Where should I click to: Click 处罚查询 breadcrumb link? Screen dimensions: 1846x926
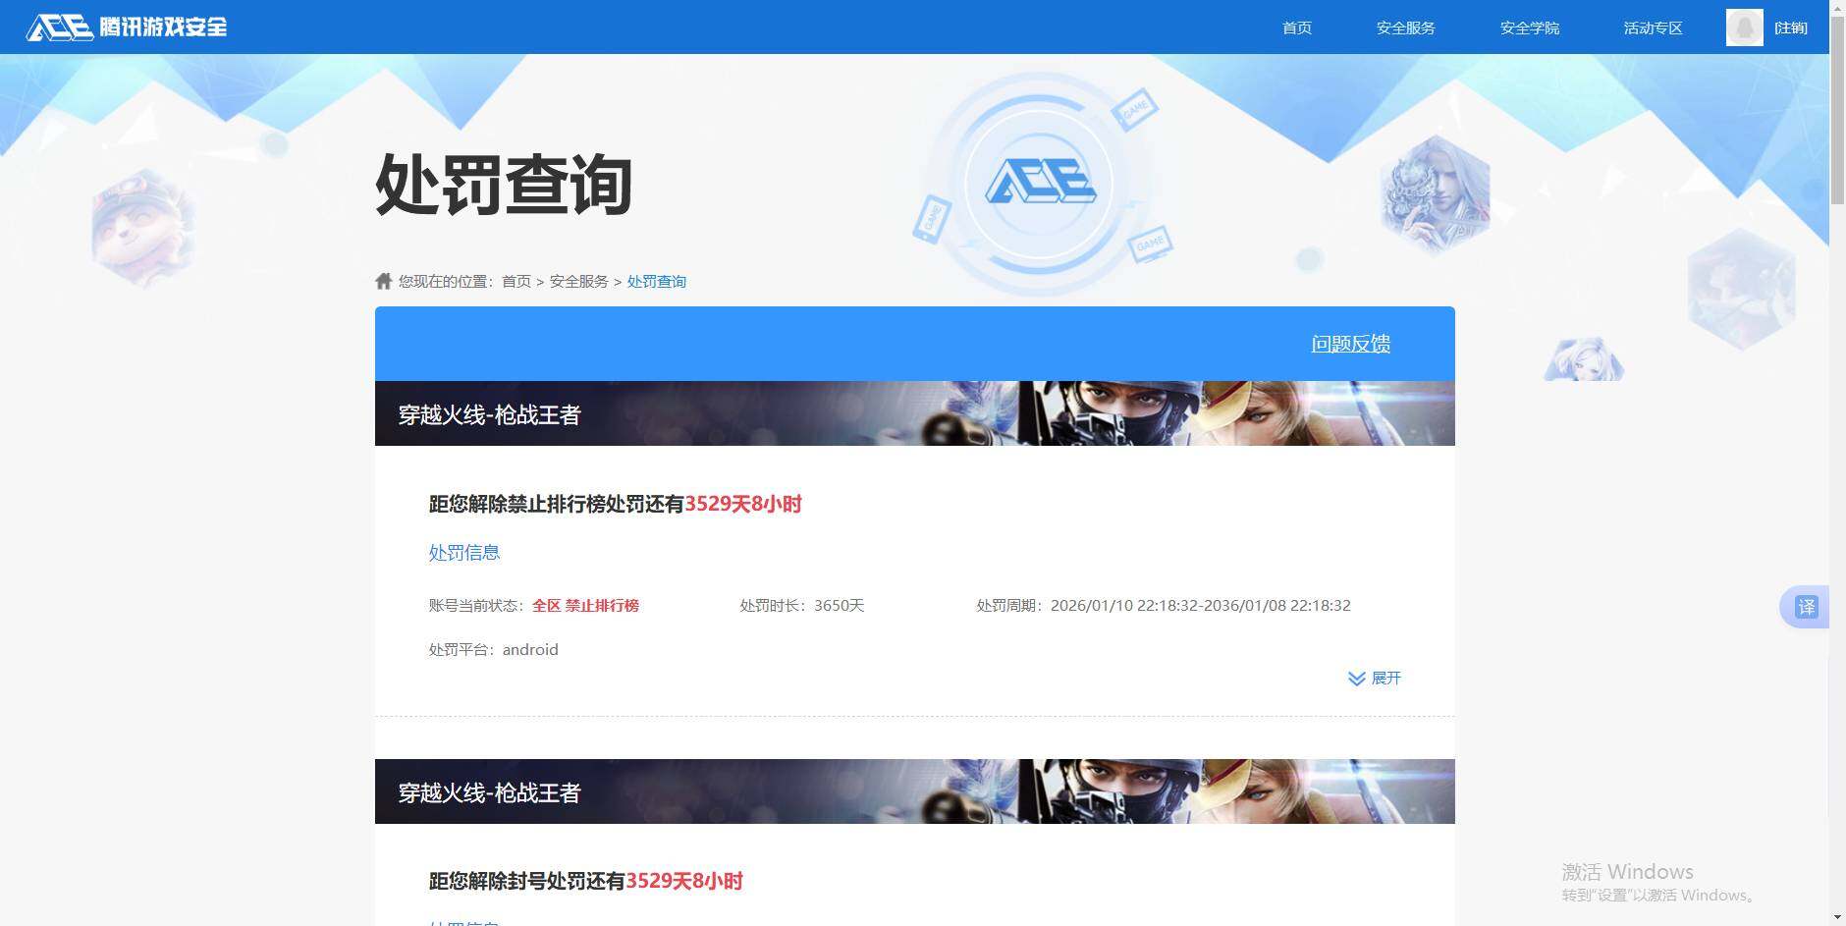coord(657,281)
